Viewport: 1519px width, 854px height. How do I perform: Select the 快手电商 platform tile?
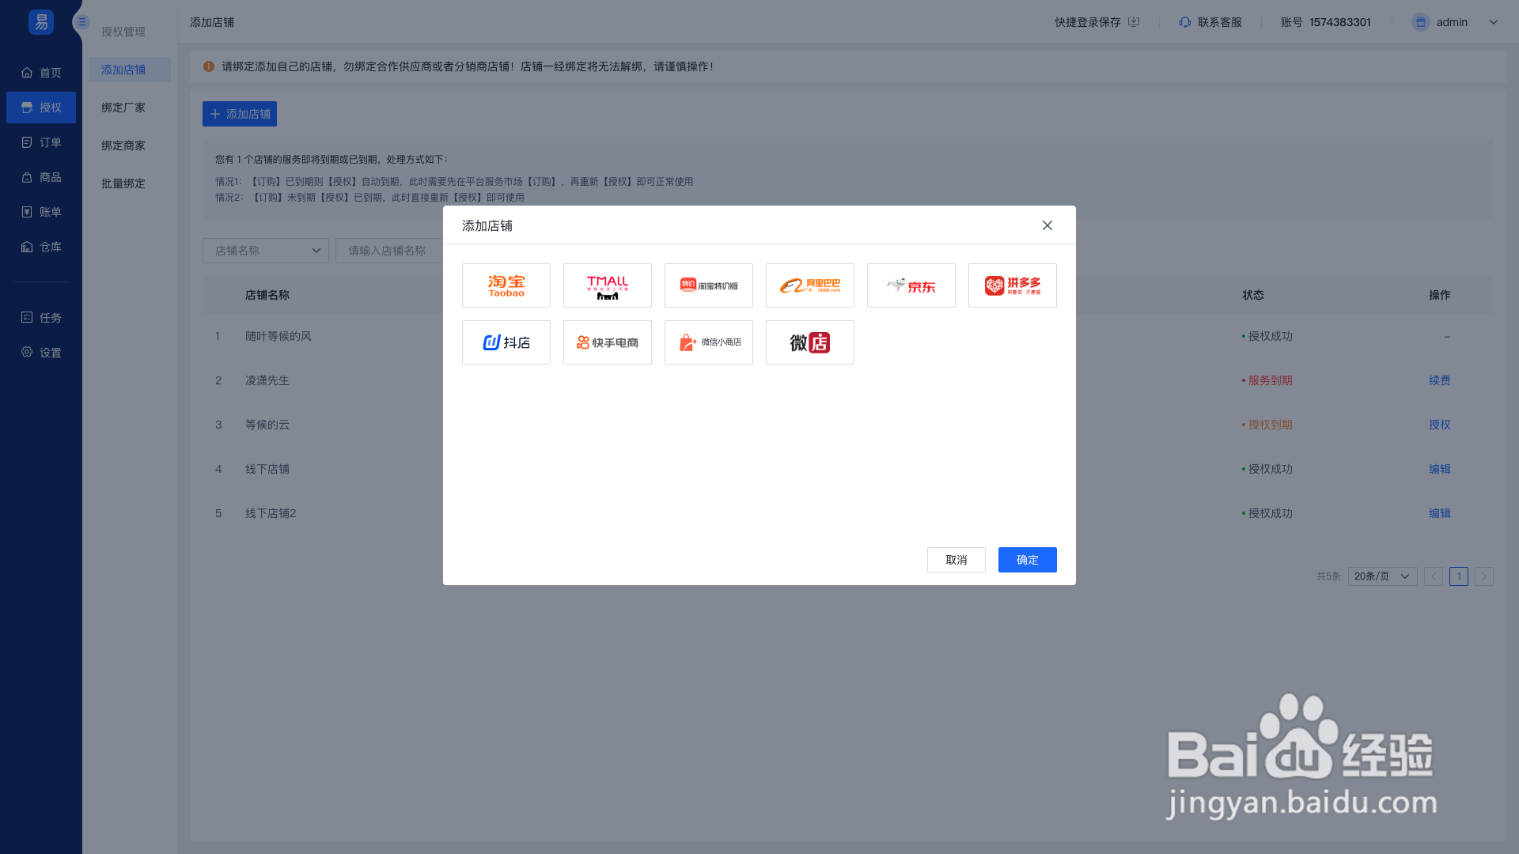(608, 342)
